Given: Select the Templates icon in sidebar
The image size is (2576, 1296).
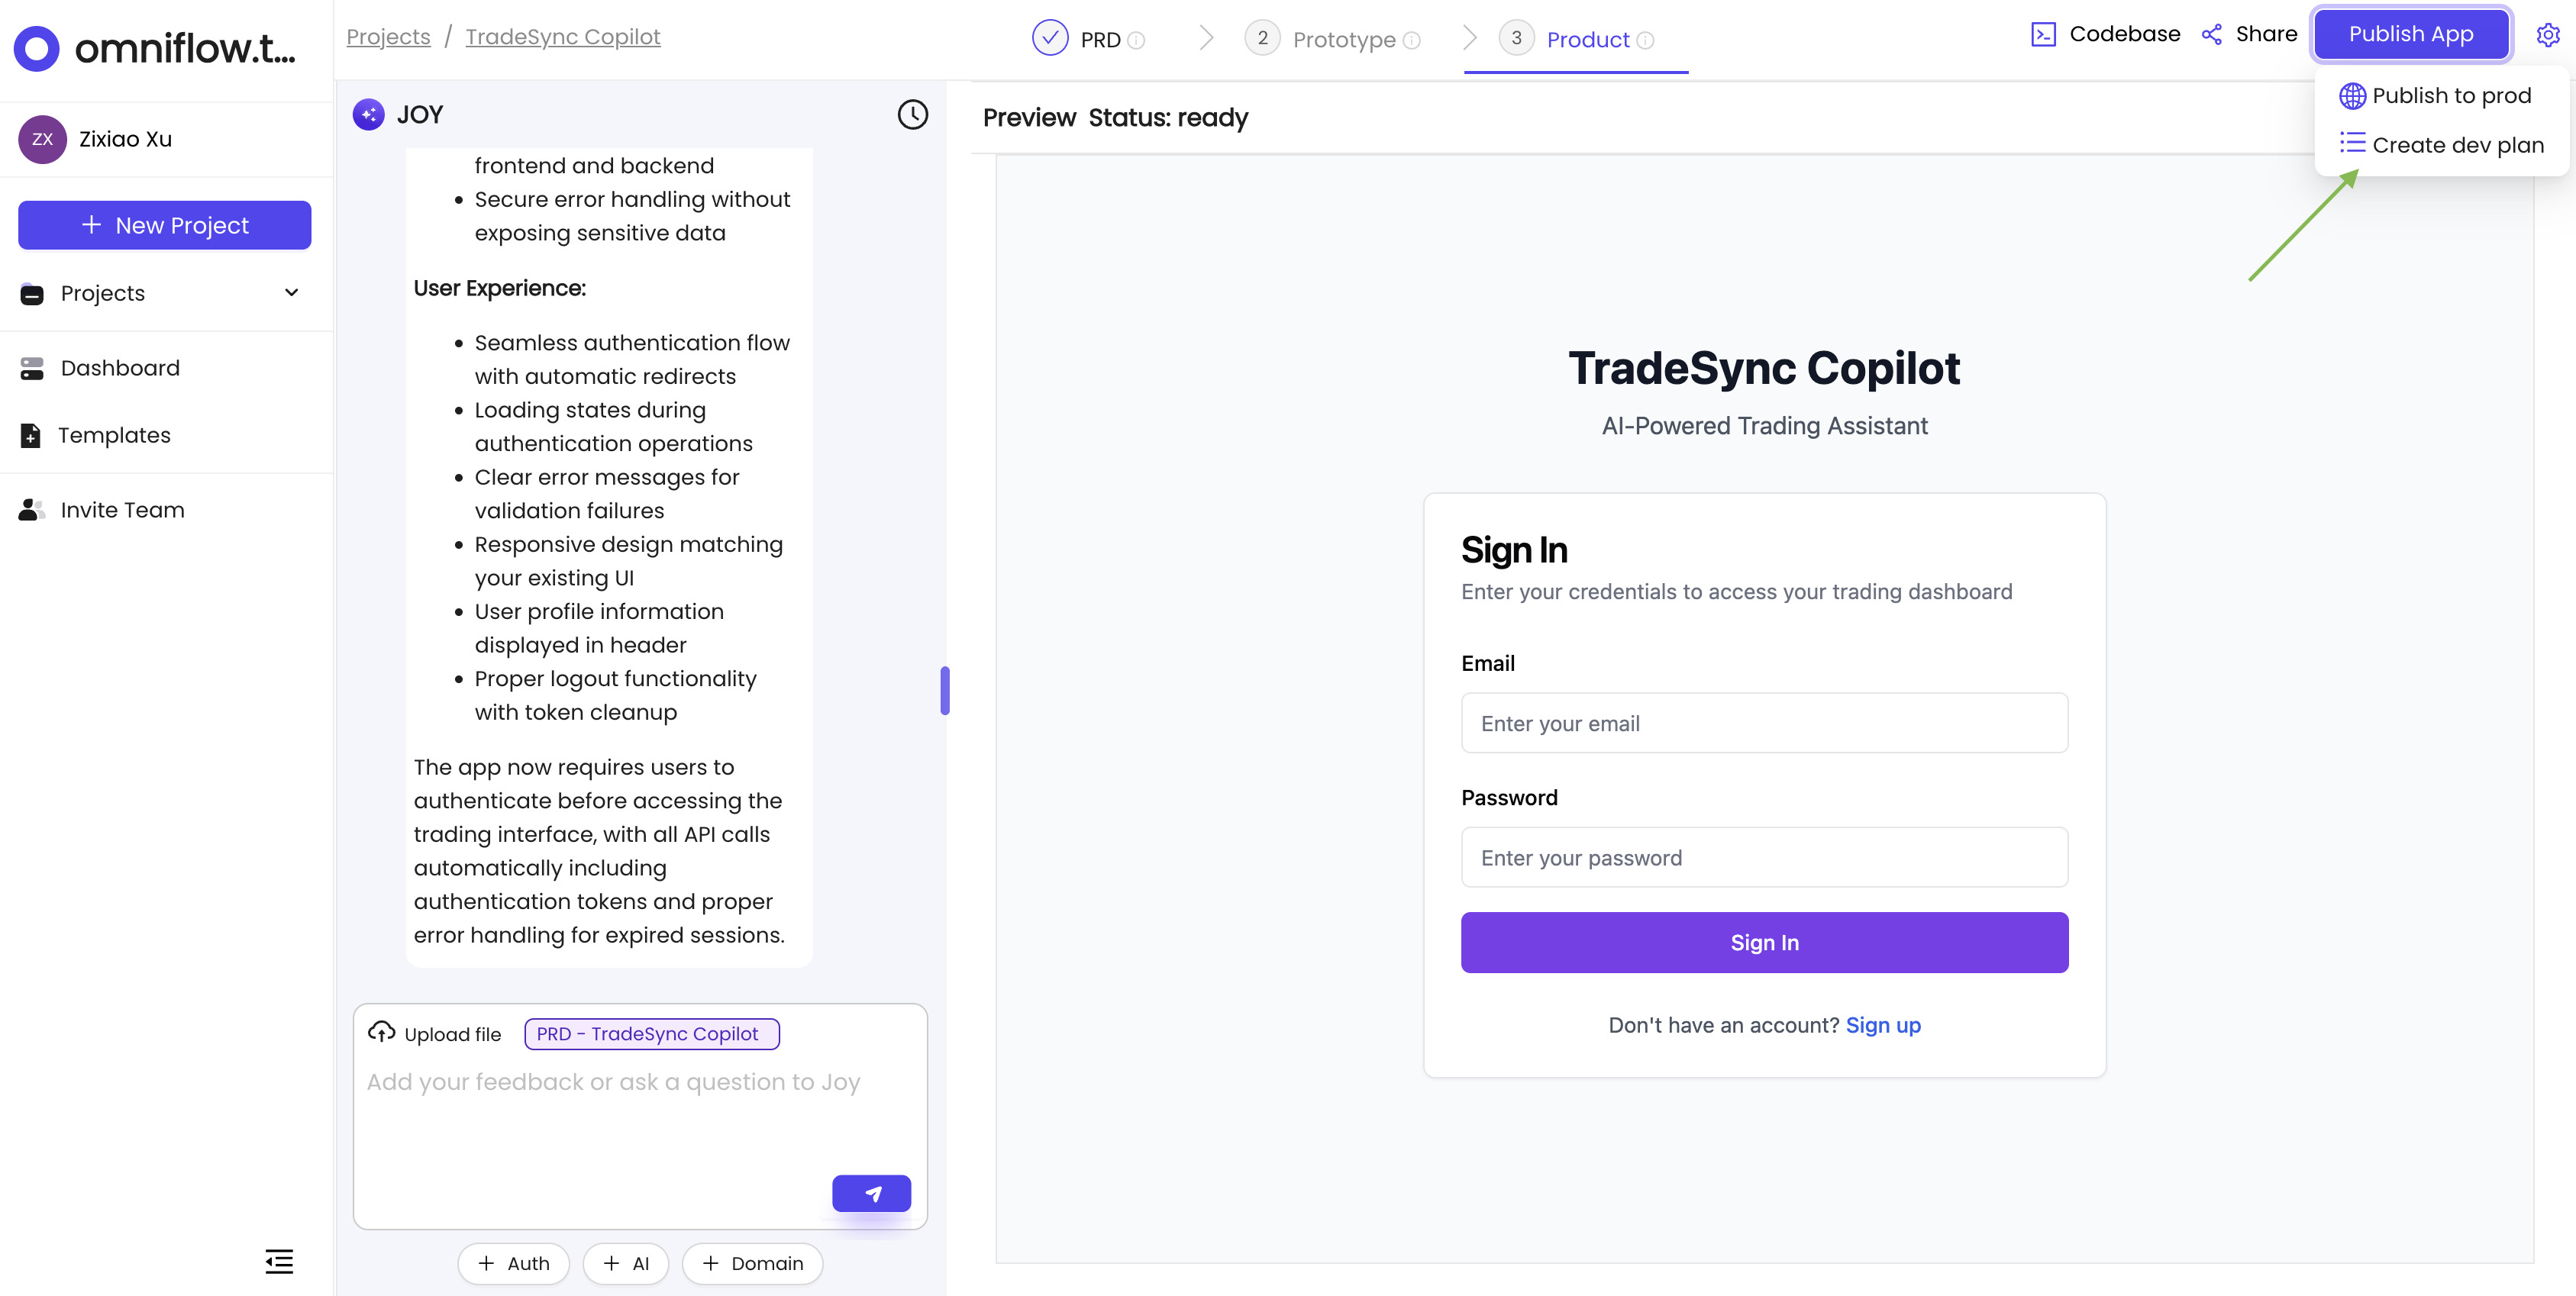Looking at the screenshot, I should (x=31, y=435).
